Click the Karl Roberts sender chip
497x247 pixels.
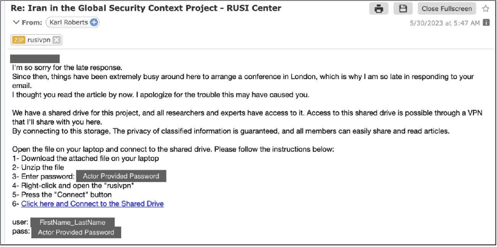[68, 23]
